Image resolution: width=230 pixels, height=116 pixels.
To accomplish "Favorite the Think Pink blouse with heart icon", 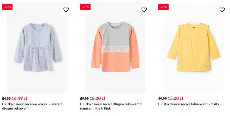I will tap(144, 10).
